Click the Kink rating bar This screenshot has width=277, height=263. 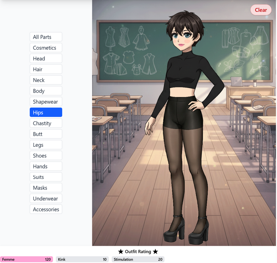pyautogui.click(x=82, y=259)
